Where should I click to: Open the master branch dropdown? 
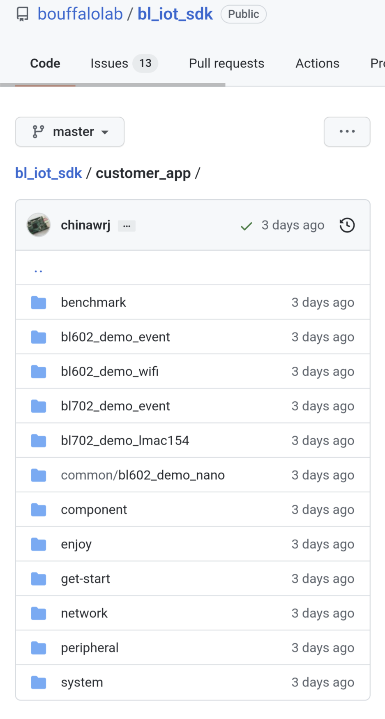[70, 132]
